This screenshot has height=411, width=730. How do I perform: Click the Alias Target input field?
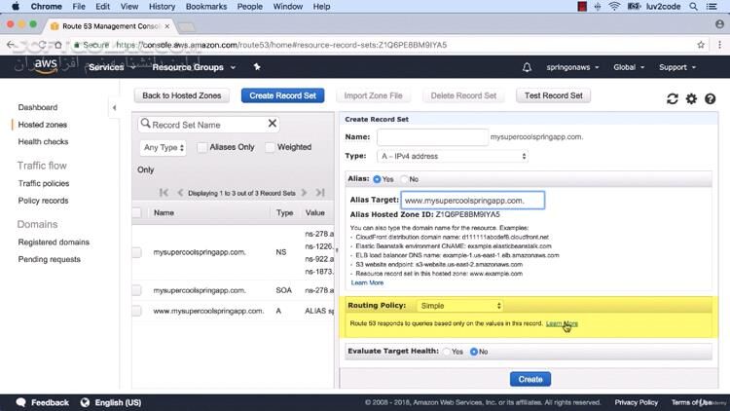coord(472,201)
